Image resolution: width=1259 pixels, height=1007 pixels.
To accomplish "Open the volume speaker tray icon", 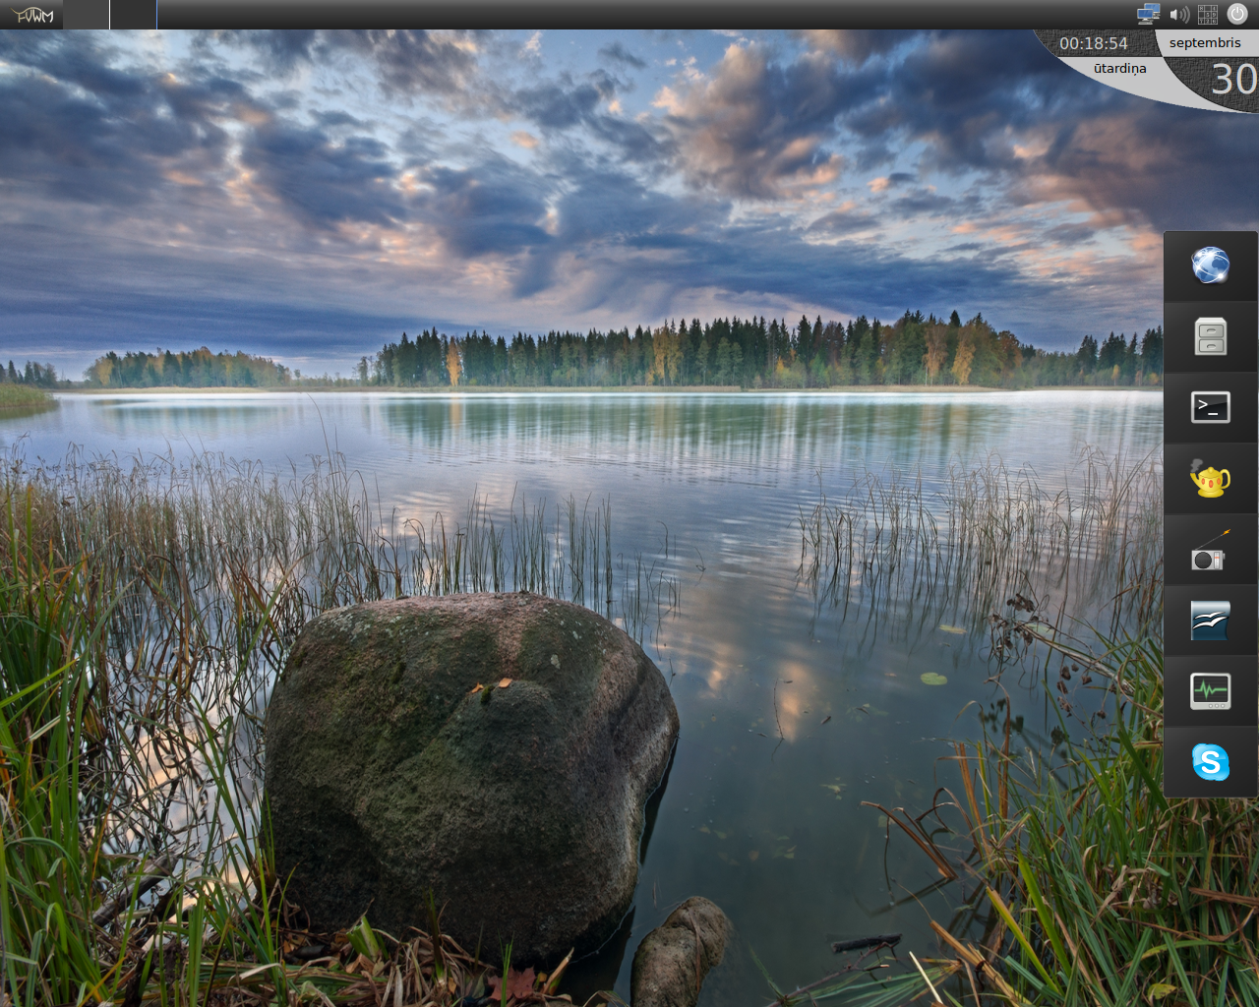I will [x=1179, y=15].
